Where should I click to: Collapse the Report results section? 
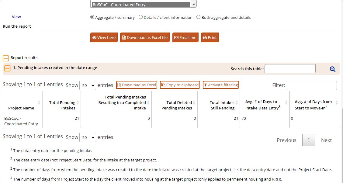(6, 58)
